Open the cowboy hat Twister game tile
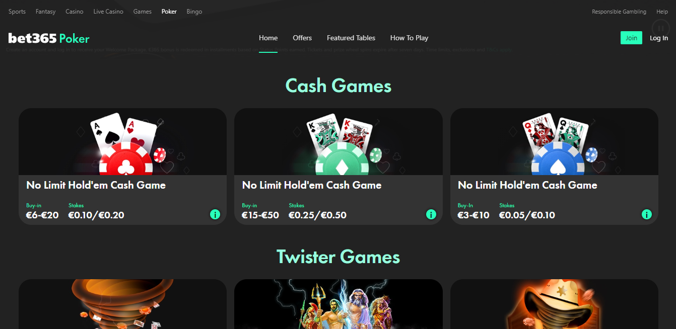This screenshot has height=329, width=676. 554,304
